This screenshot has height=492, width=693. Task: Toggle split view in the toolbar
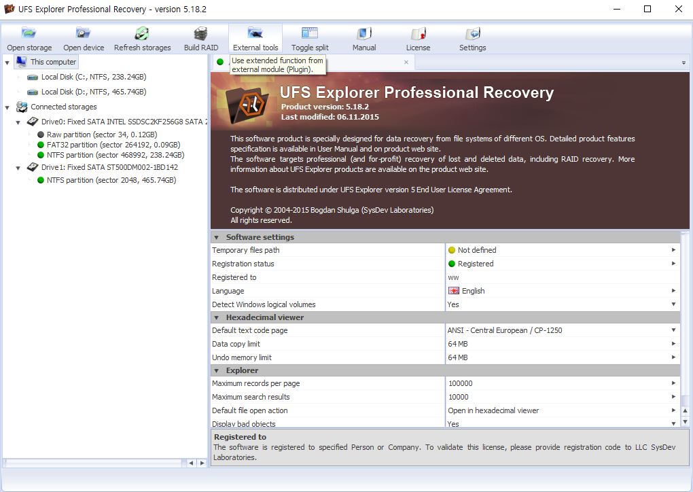tap(310, 39)
